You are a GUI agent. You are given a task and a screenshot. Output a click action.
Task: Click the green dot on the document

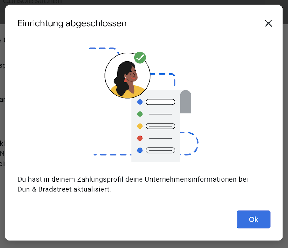140,114
